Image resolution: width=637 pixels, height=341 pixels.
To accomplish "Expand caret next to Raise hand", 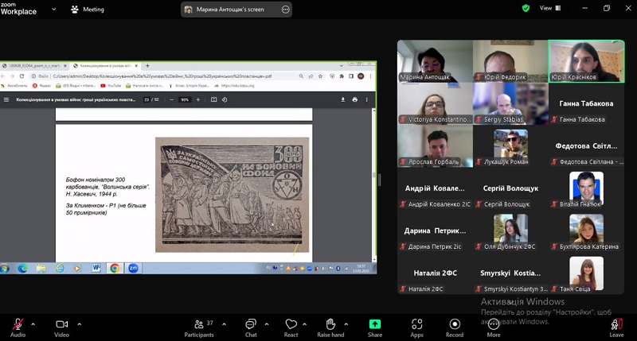I will tap(346, 324).
